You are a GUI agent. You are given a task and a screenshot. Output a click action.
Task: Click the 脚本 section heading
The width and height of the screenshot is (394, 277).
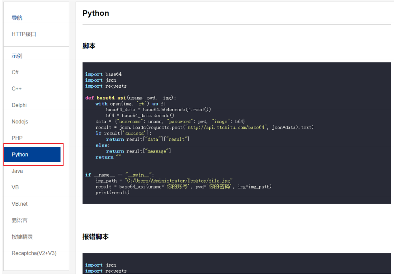tap(89, 46)
